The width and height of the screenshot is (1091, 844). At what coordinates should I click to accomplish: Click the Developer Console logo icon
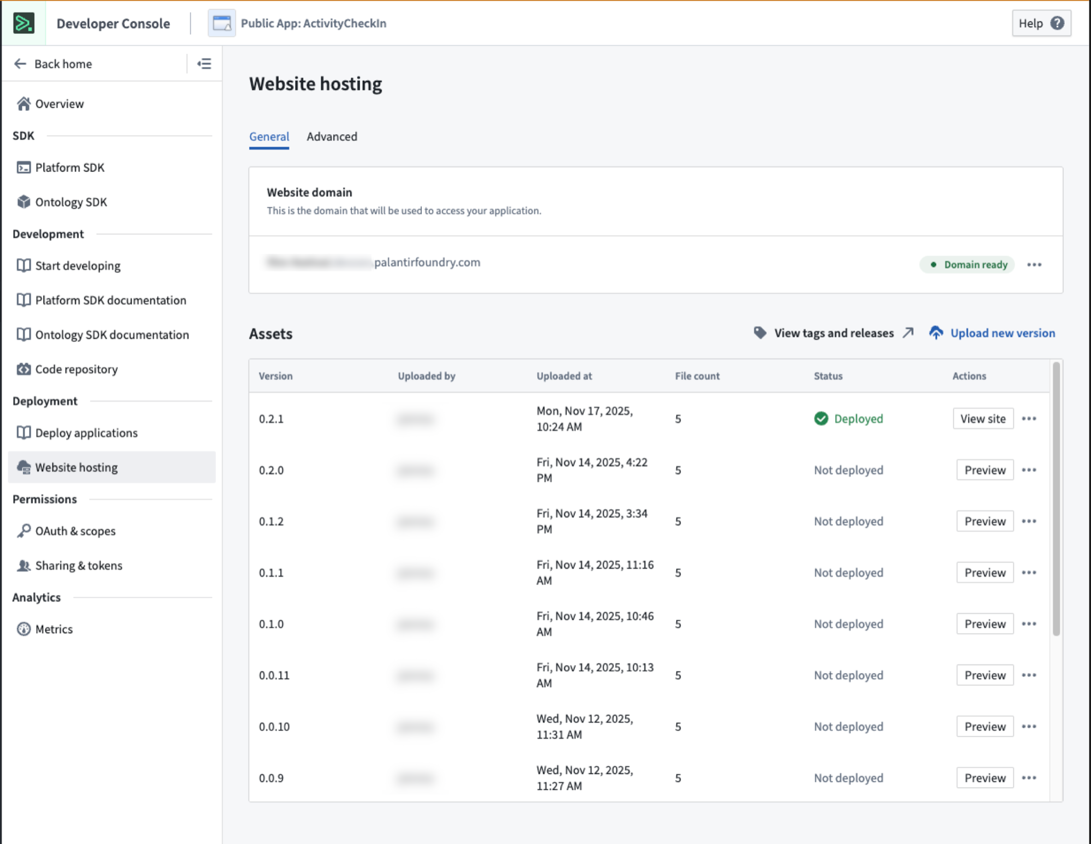(23, 23)
